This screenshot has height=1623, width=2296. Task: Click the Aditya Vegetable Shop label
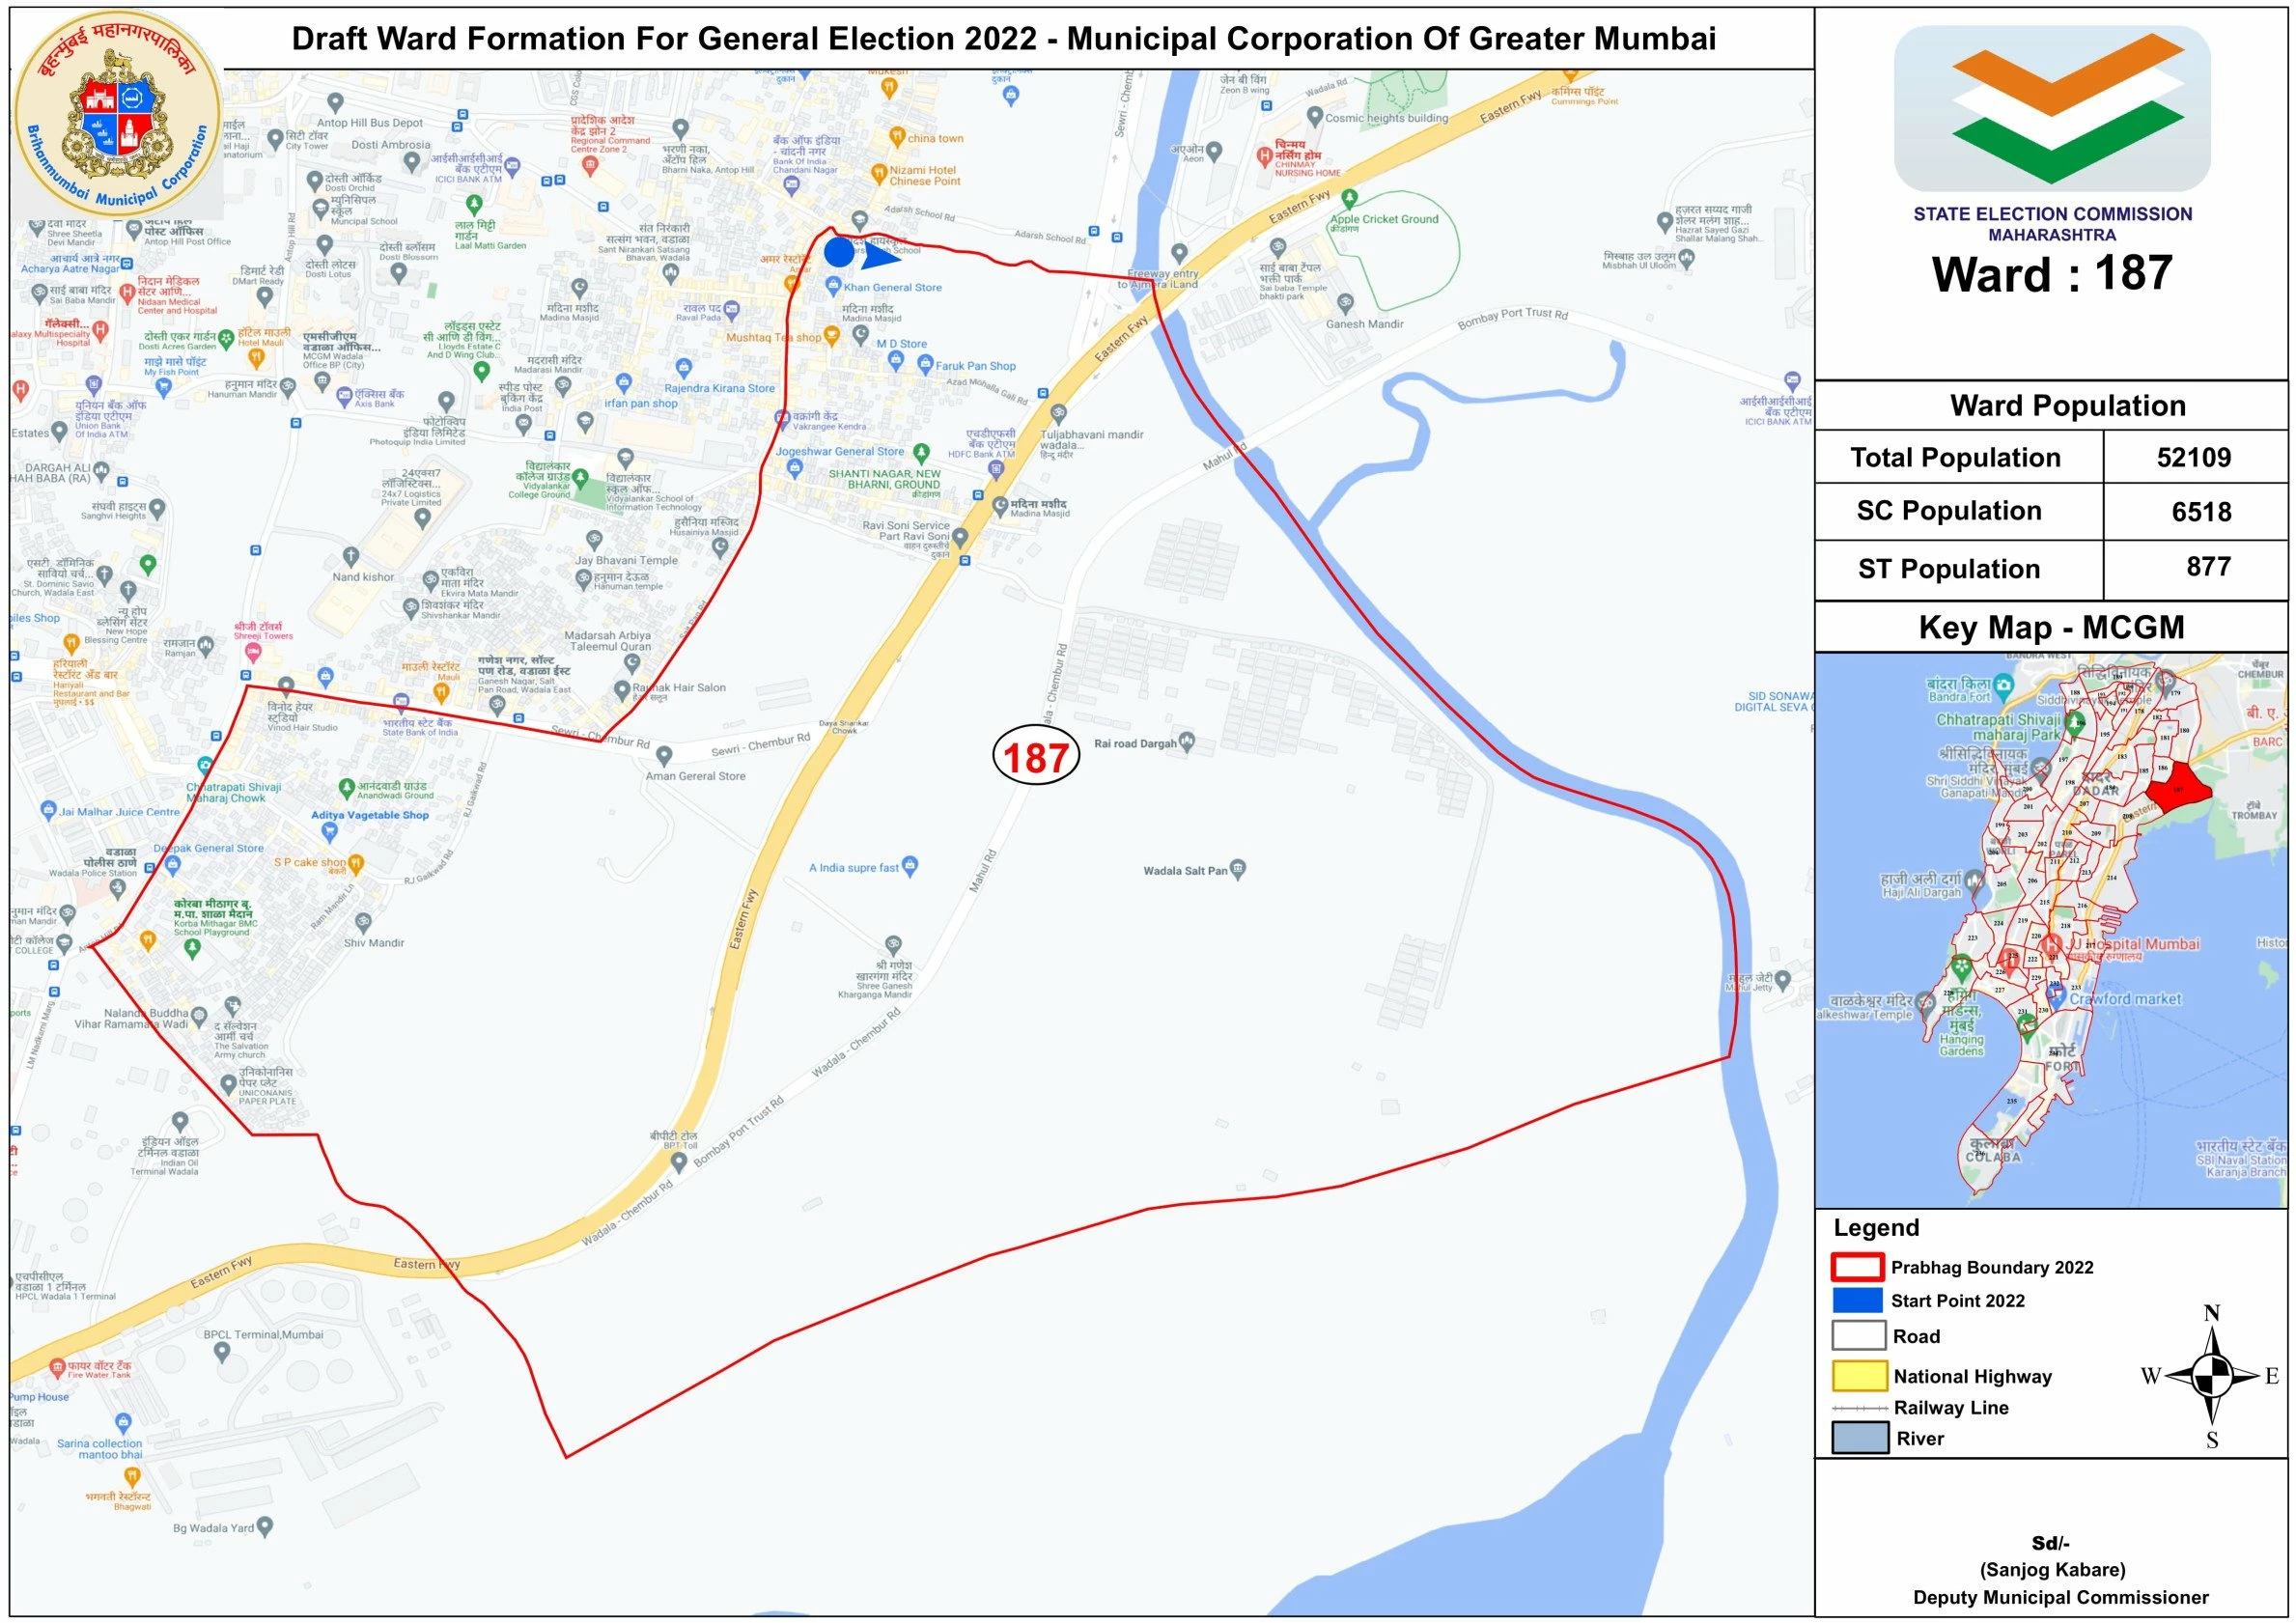click(369, 815)
